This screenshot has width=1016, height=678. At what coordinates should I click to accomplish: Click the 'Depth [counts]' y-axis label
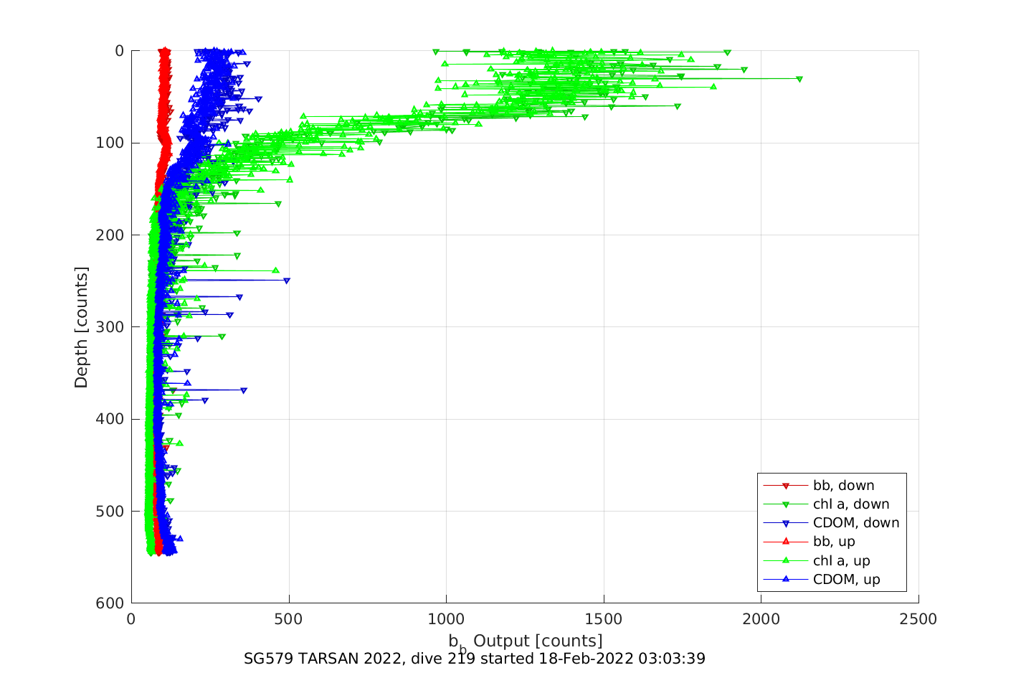[x=81, y=327]
